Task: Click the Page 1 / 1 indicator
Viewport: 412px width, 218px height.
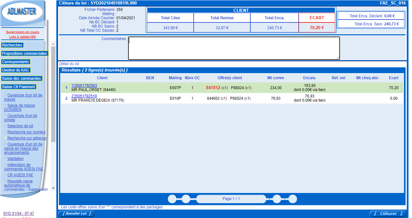Action: [231, 199]
